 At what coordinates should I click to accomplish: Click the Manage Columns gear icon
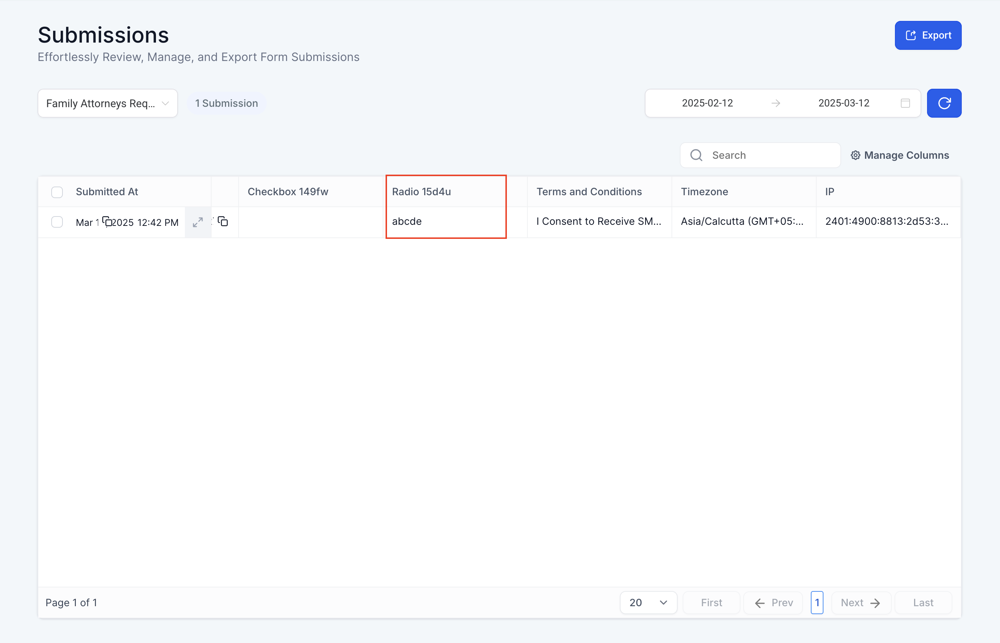(x=855, y=155)
